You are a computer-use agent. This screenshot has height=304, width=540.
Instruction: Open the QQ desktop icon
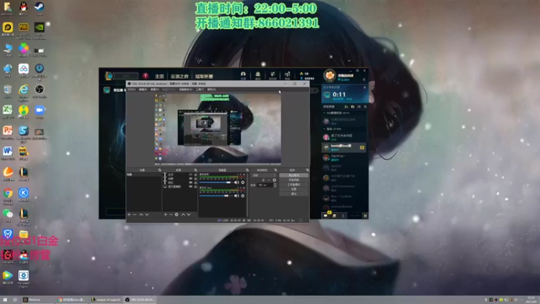(24, 7)
